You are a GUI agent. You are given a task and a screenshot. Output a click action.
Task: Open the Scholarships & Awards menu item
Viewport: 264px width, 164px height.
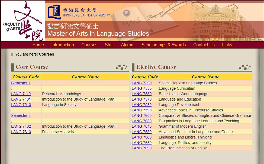164,45
